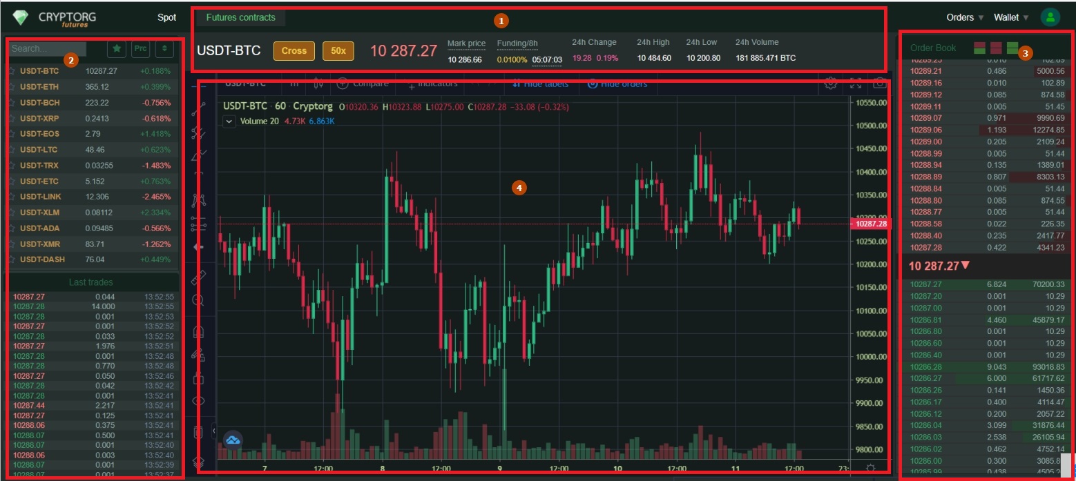This screenshot has width=1076, height=481.
Task: Select the Futures contracts tab
Action: point(240,19)
